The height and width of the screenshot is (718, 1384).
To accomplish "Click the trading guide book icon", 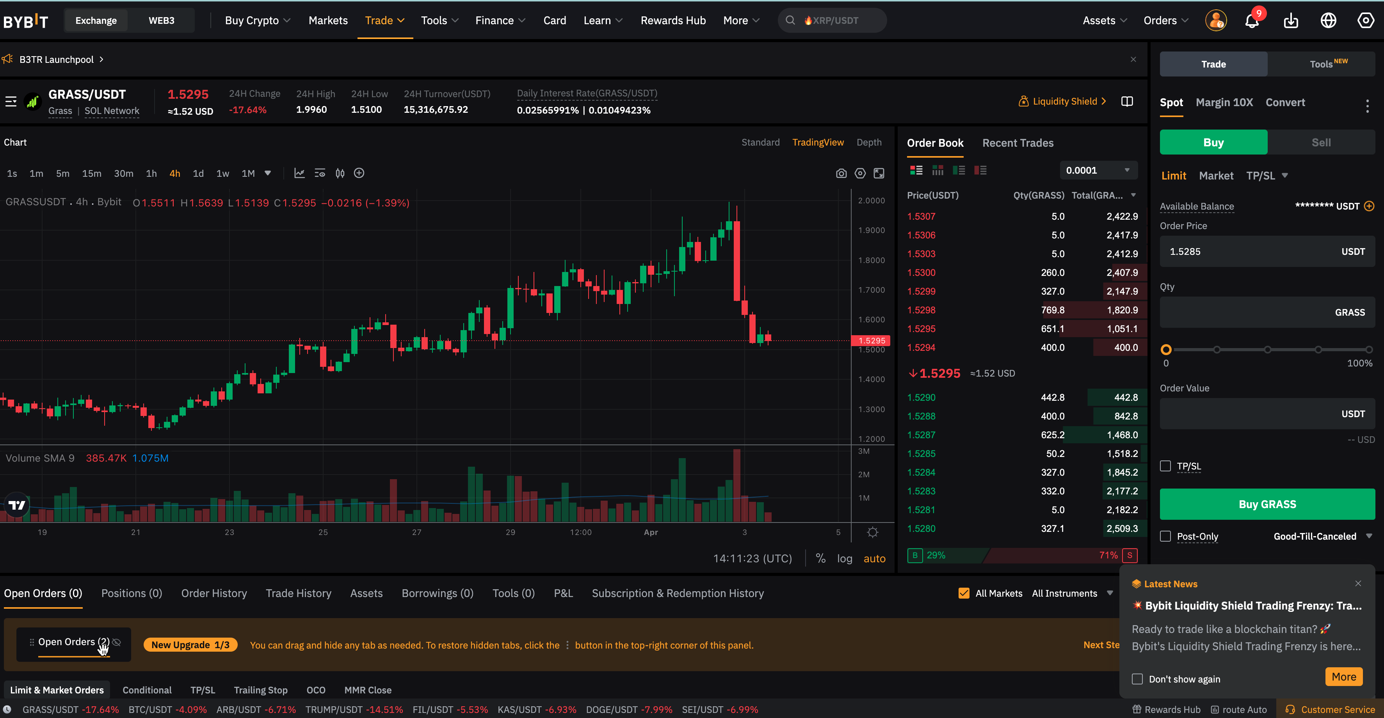I will coord(1127,101).
